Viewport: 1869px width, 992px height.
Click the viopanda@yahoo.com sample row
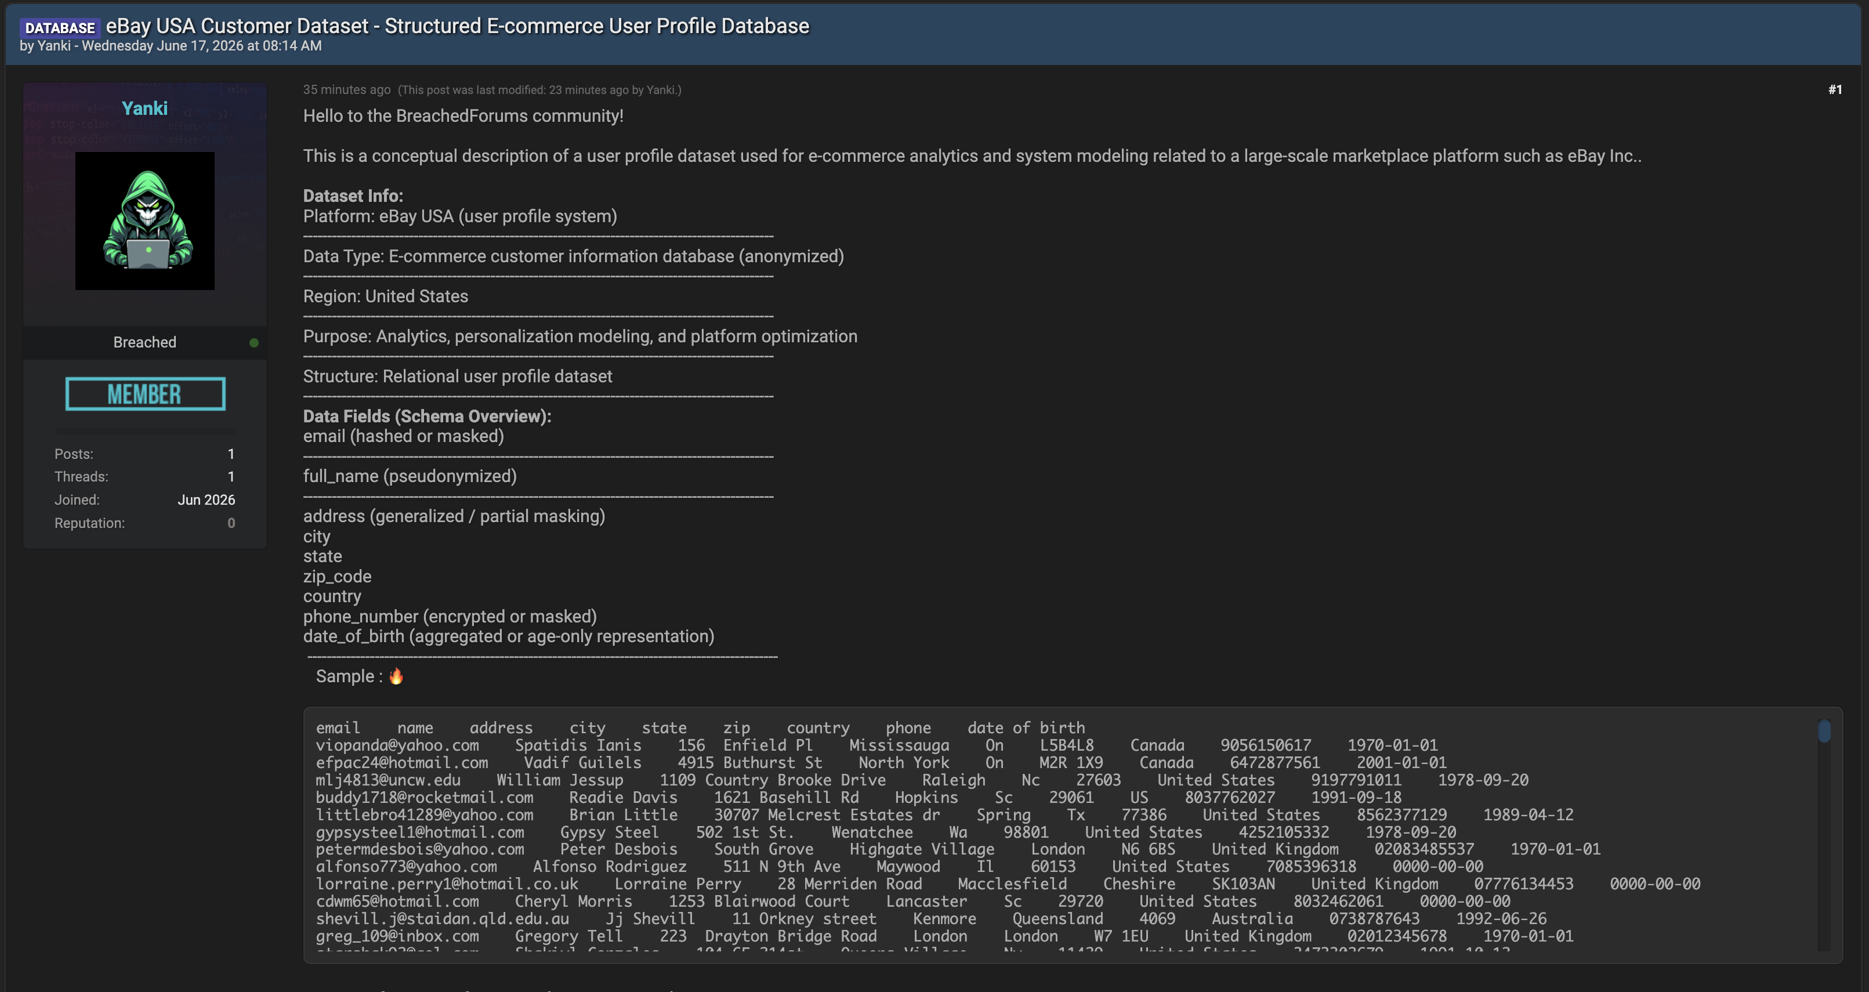pos(876,745)
